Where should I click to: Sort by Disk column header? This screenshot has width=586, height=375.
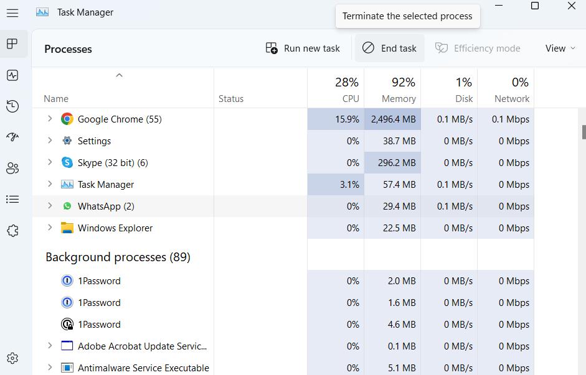coord(449,88)
